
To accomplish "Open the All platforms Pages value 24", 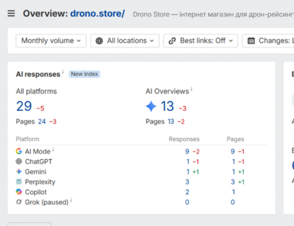I will coord(42,121).
